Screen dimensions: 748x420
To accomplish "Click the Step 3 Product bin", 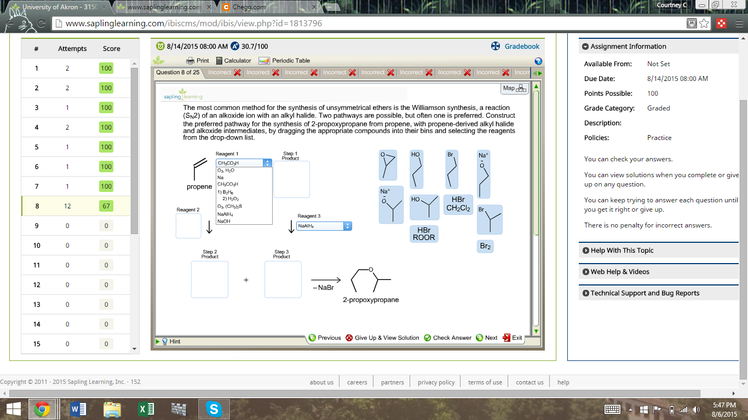I will [283, 279].
